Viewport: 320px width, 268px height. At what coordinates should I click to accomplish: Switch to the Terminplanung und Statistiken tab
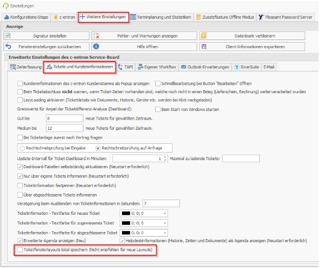tap(161, 17)
